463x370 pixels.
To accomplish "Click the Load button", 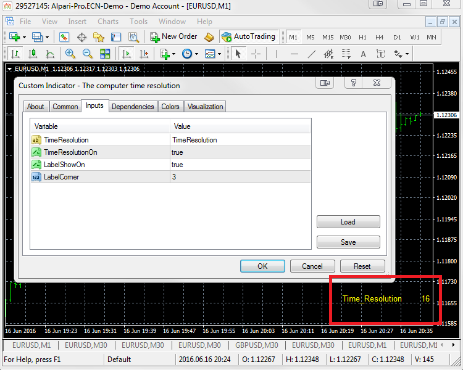I will coord(348,222).
